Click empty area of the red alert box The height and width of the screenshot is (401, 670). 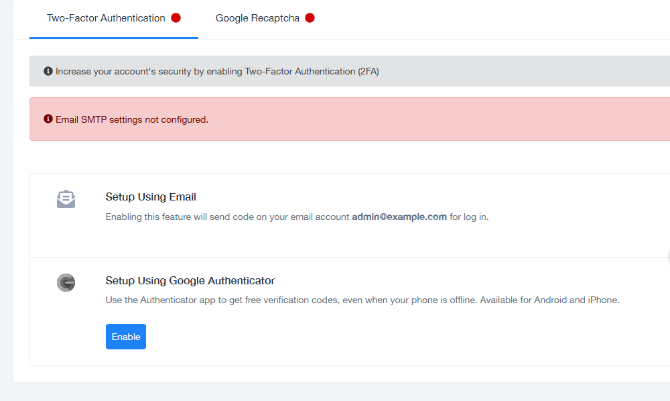(435, 119)
